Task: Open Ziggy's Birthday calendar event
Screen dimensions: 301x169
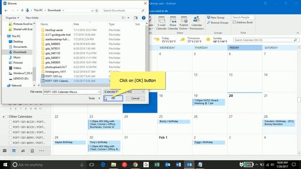Action: (208, 142)
